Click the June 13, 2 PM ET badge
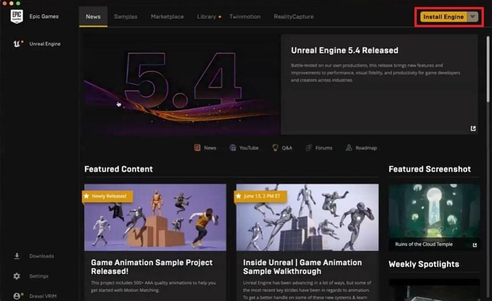Screen dimensions: 492x301 tap(260, 196)
